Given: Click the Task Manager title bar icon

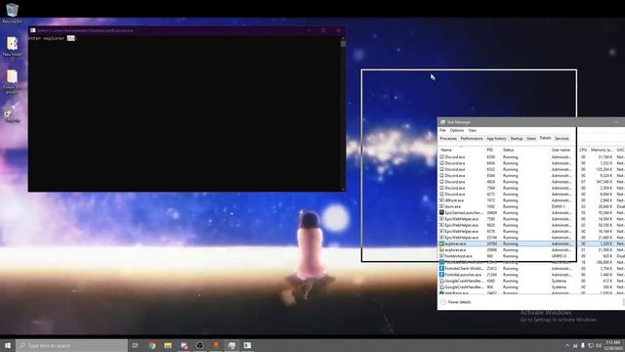Looking at the screenshot, I should coord(442,122).
